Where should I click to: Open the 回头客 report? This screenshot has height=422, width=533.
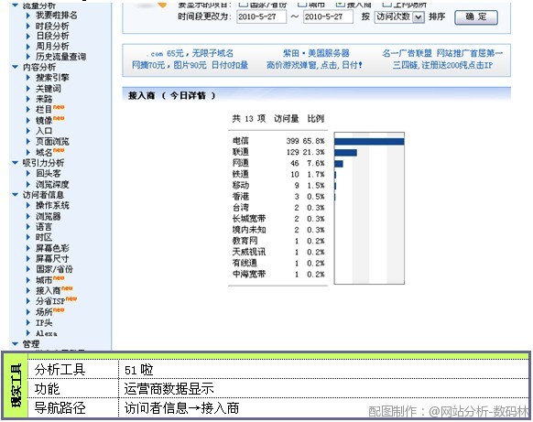49,173
